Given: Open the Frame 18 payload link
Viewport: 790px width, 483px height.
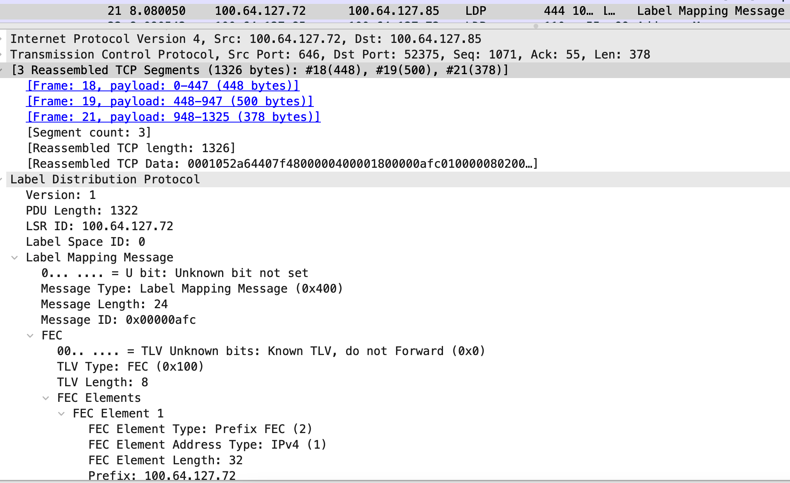Looking at the screenshot, I should [163, 86].
